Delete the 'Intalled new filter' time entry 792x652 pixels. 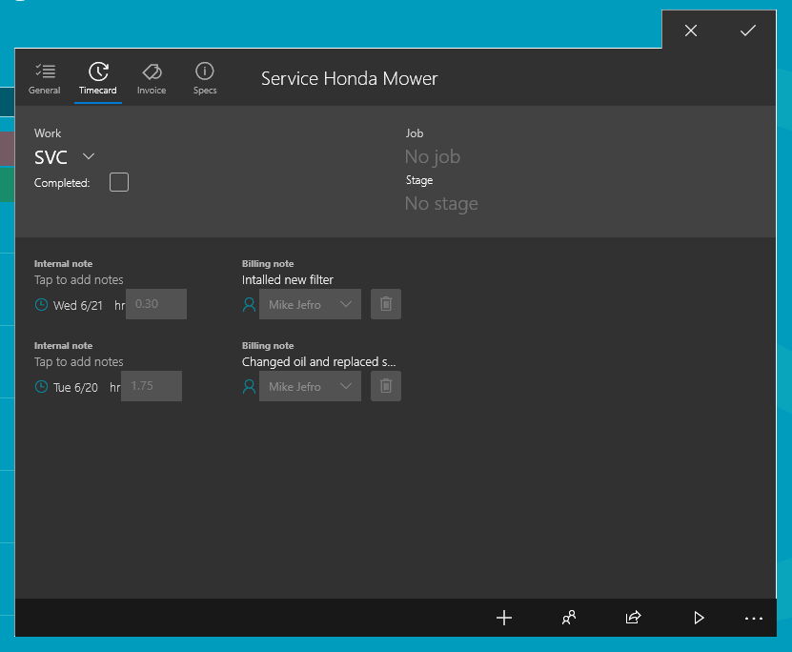(x=386, y=305)
